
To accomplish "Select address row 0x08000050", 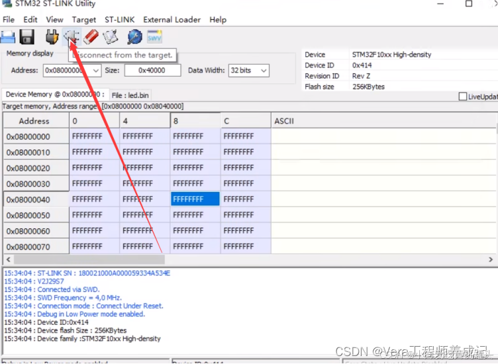I will click(36, 215).
